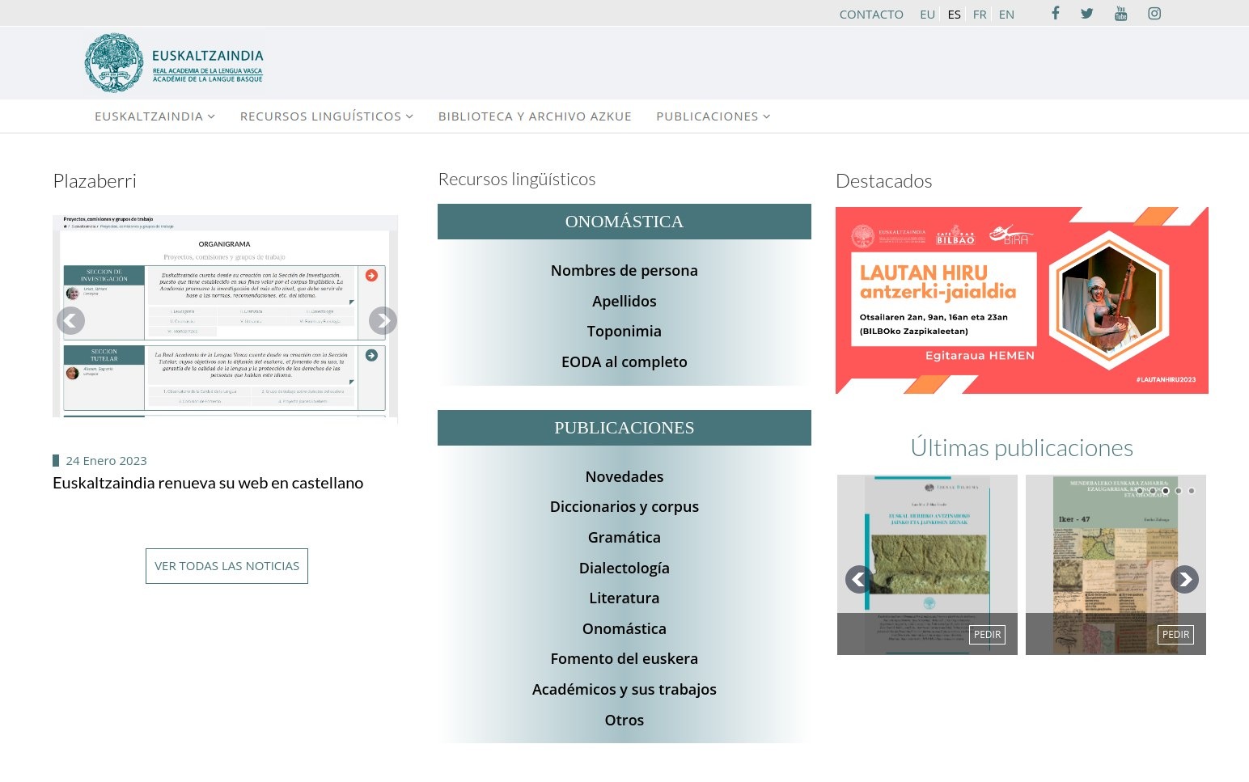Open Literatura publications
The image size is (1249, 782).
click(624, 598)
